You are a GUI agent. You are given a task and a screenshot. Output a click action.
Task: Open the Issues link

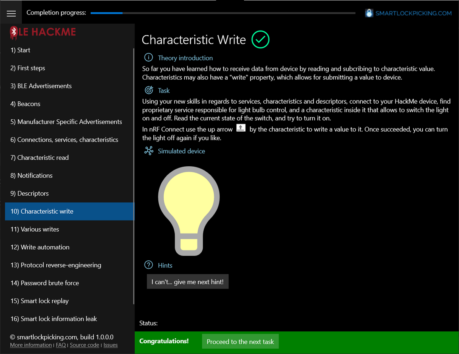click(x=111, y=345)
